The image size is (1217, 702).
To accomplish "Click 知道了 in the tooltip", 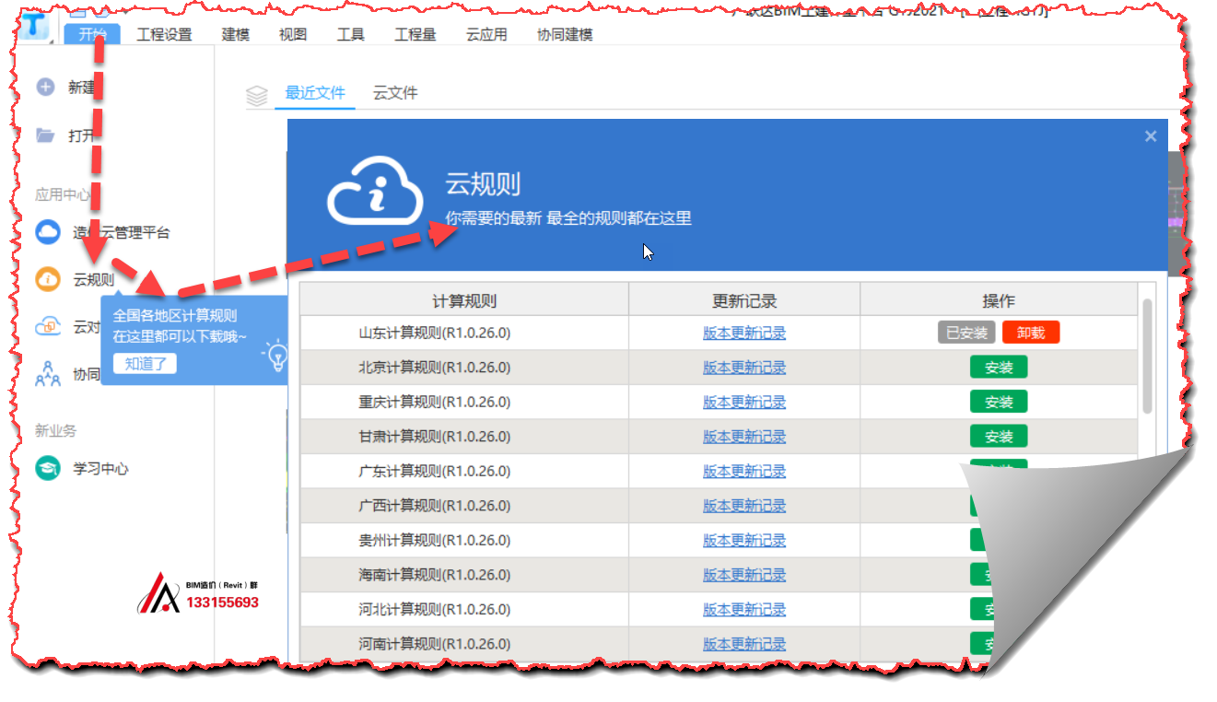I will point(146,363).
